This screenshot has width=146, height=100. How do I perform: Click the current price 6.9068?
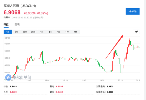[12, 12]
